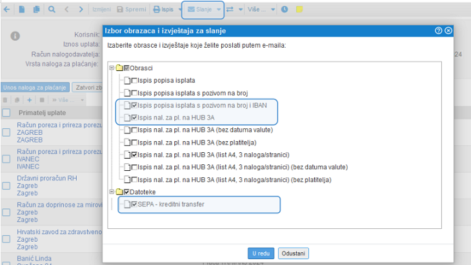Click page icon of SEPA - kreditni transfer

(127, 204)
